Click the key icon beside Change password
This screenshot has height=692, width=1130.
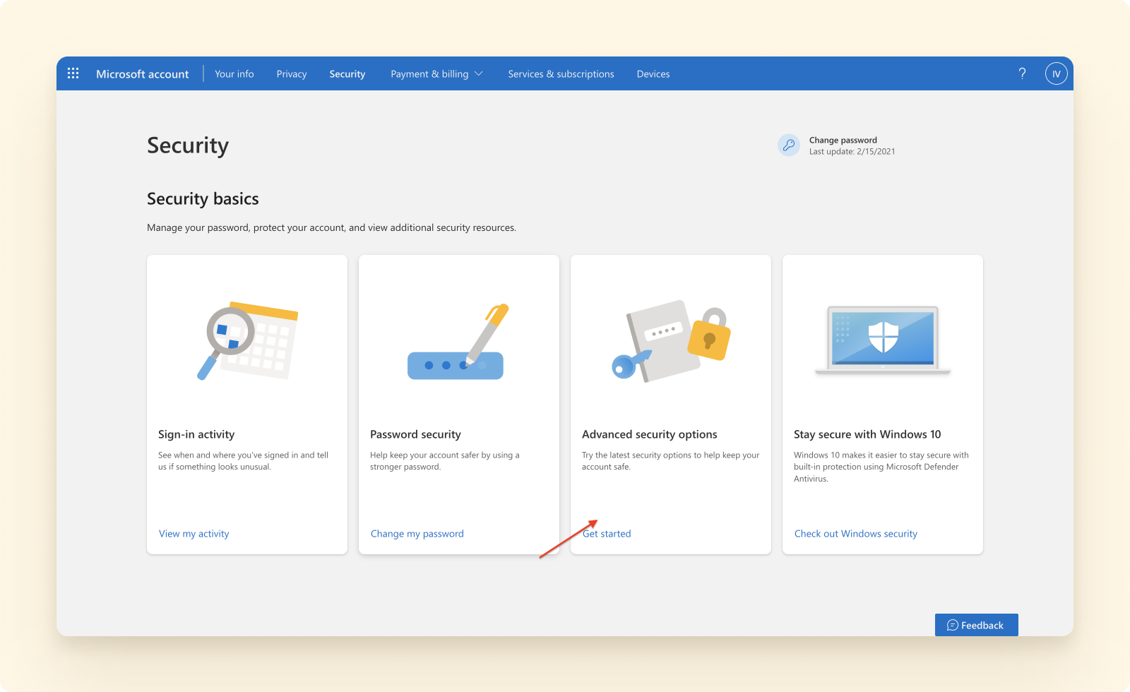click(x=789, y=145)
